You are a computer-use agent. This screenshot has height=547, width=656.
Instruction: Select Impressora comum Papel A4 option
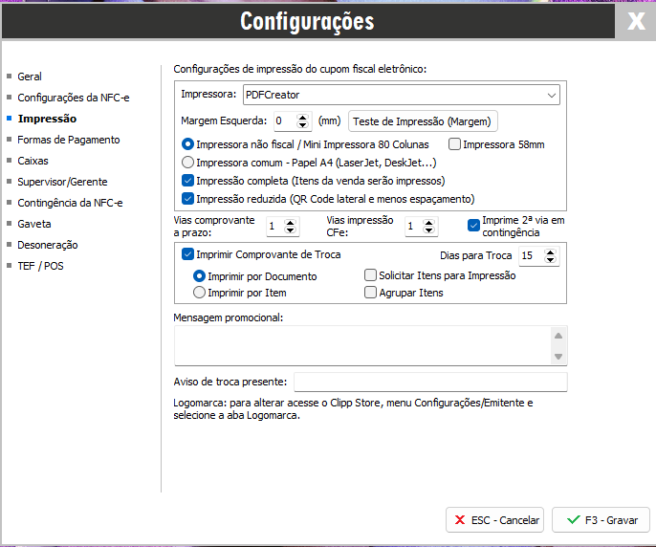(x=187, y=163)
